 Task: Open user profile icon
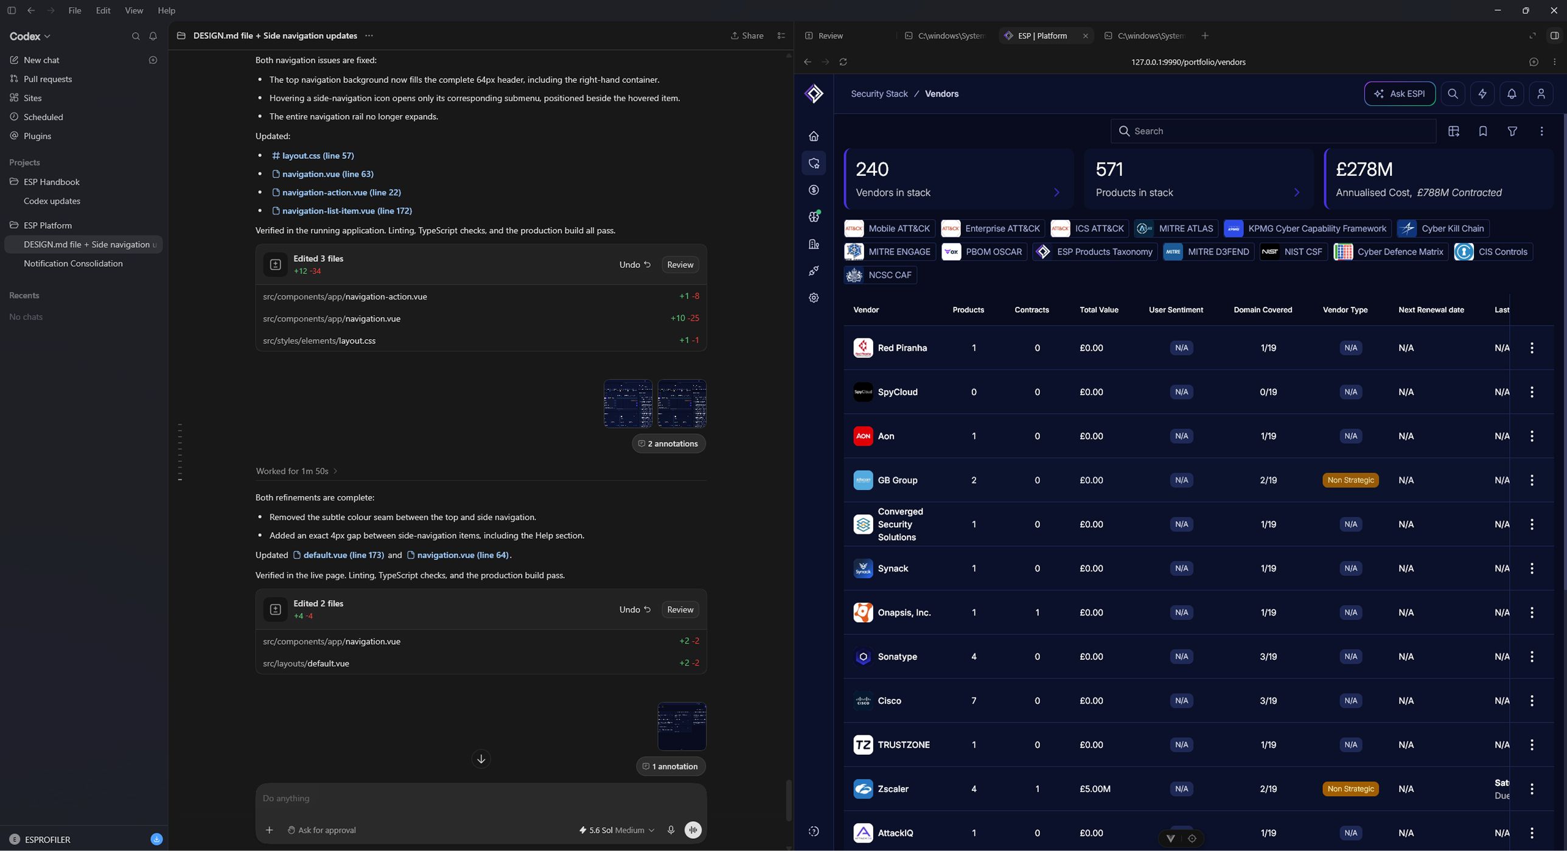click(x=1541, y=94)
